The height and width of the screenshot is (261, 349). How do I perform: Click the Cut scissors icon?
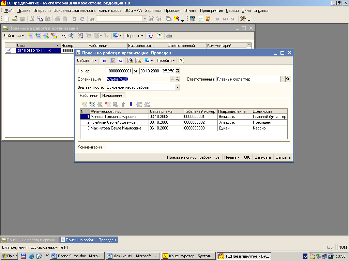pyautogui.click(x=32, y=19)
